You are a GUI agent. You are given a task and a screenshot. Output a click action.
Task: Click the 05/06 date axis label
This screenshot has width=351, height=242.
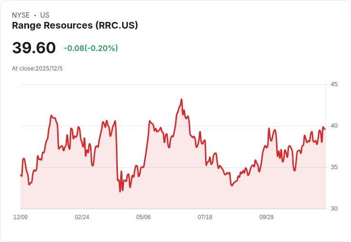click(x=143, y=217)
